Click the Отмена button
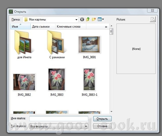Image resolution: width=162 pixels, height=136 pixels. tap(103, 126)
